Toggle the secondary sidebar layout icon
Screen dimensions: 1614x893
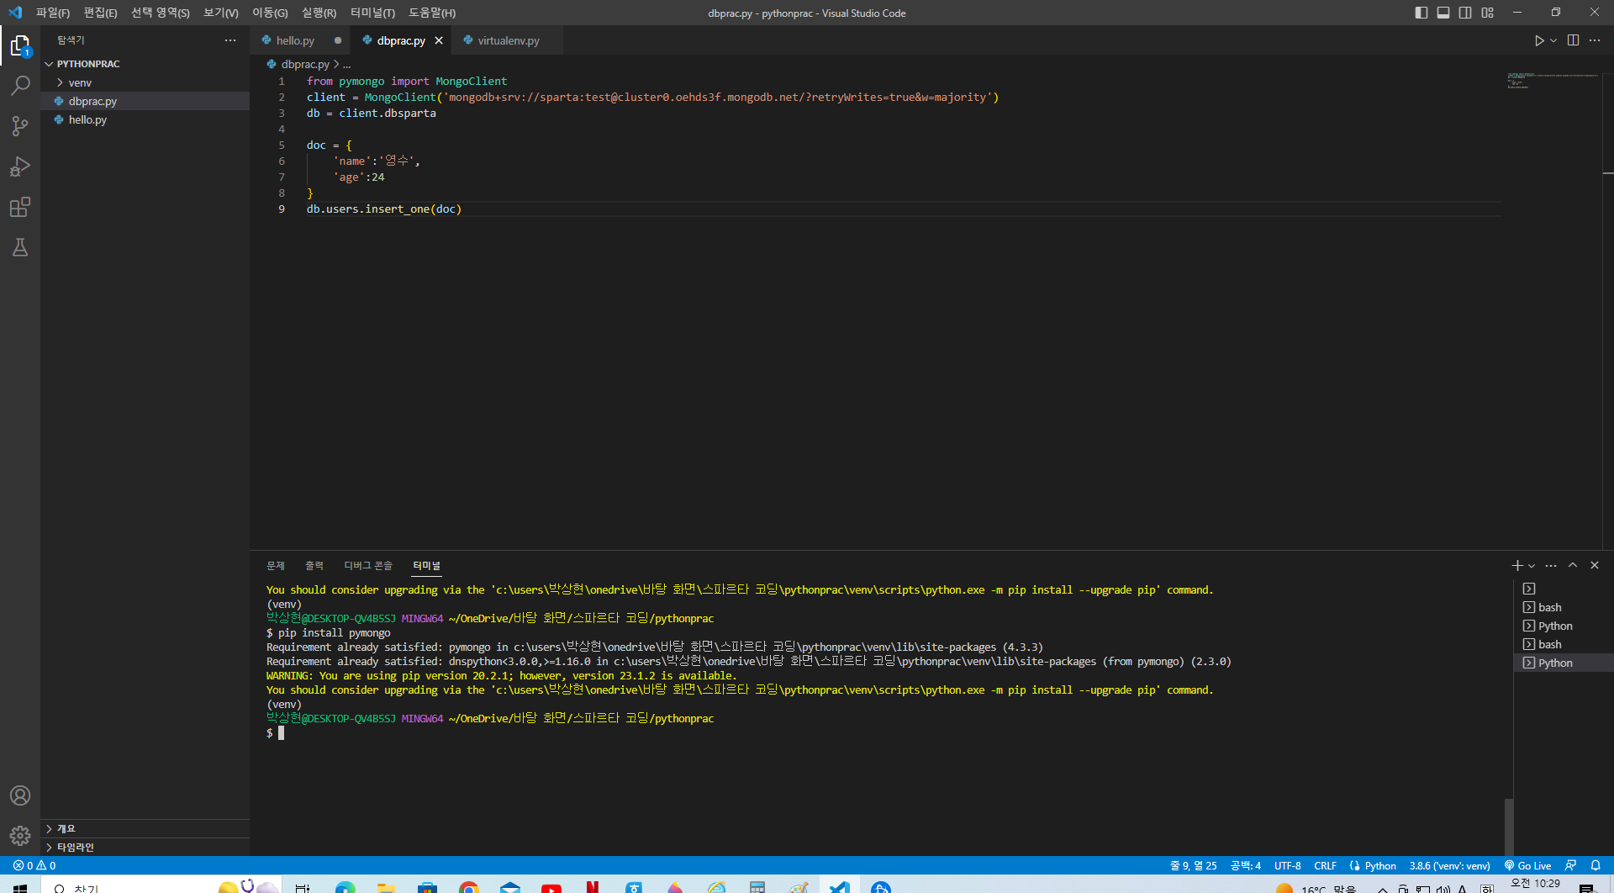point(1465,13)
